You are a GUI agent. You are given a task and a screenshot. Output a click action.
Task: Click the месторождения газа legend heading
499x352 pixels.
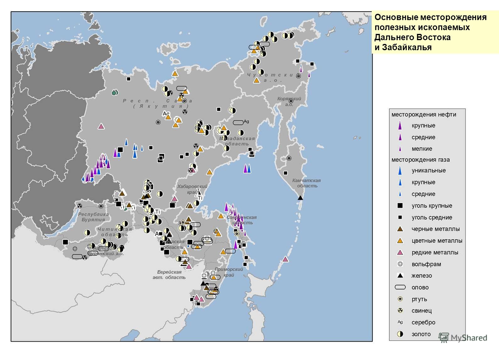[420, 160]
